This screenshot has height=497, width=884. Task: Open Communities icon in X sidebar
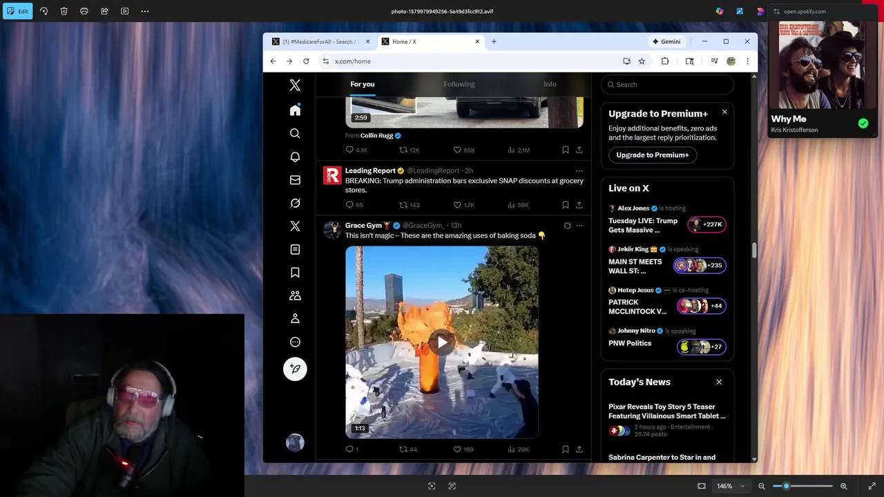(x=295, y=295)
